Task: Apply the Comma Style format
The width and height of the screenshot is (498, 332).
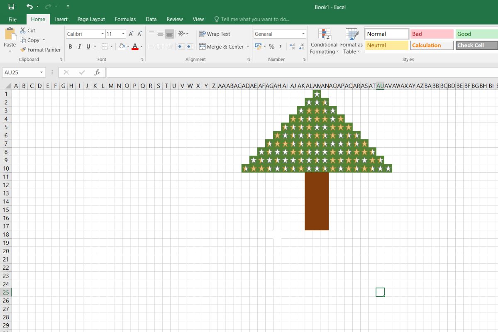Action: point(280,47)
